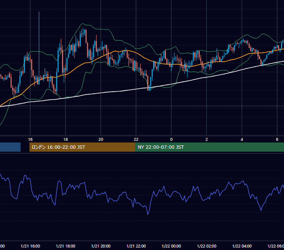This screenshot has height=250, width=284.
Task: Click the 1/21 20:00 time label
Action: (x=101, y=246)
